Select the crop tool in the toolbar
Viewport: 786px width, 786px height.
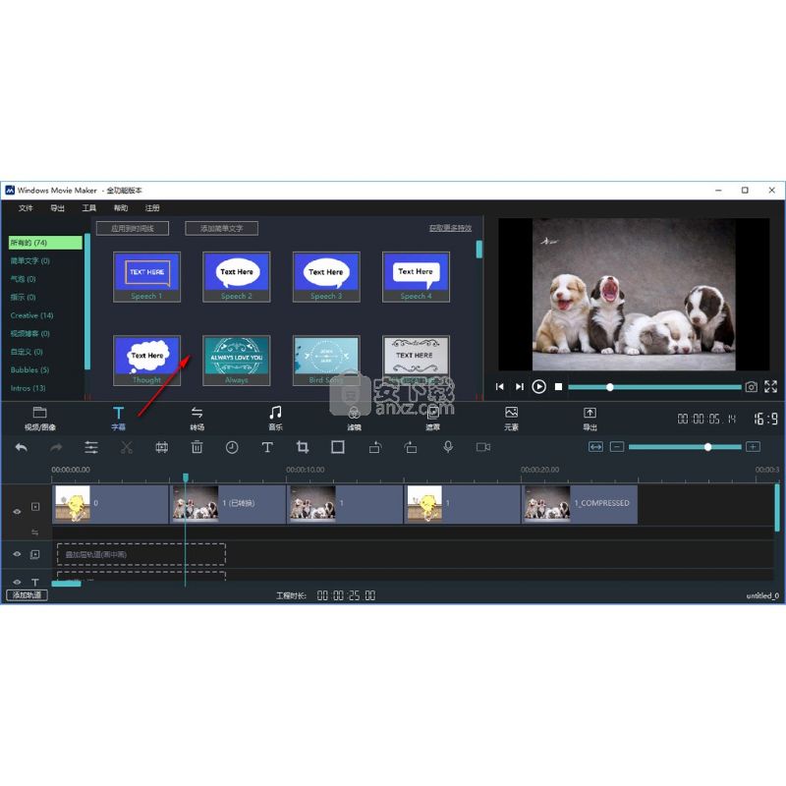click(x=303, y=447)
